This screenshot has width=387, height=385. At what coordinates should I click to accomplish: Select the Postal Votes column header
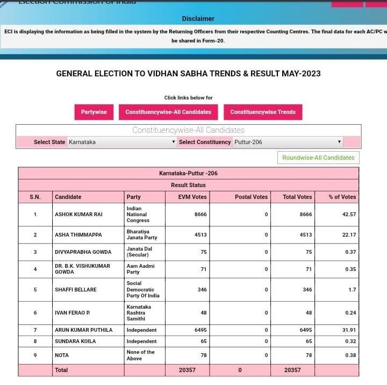coord(251,197)
